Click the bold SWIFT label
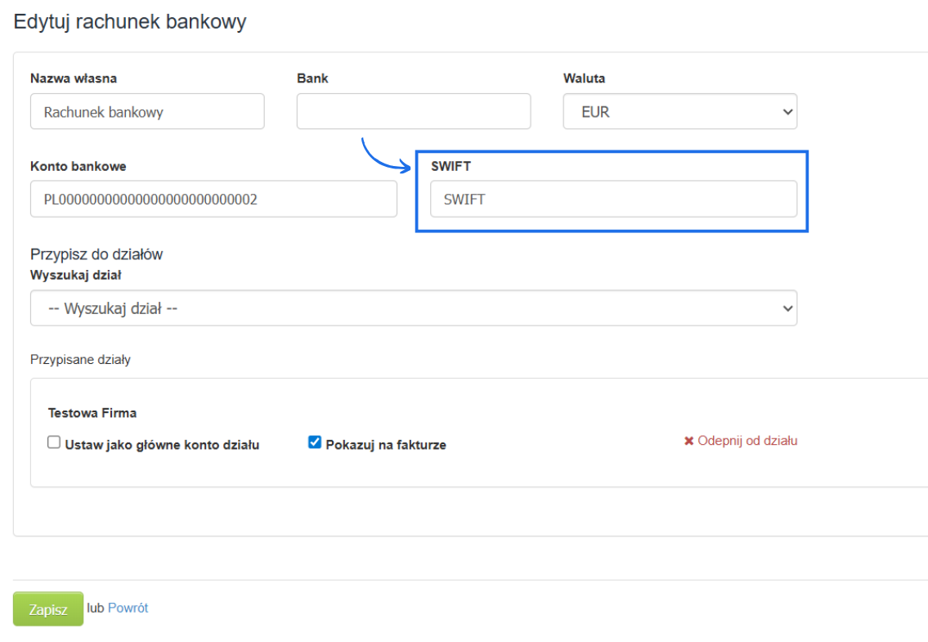This screenshot has height=642, width=928. [x=451, y=166]
